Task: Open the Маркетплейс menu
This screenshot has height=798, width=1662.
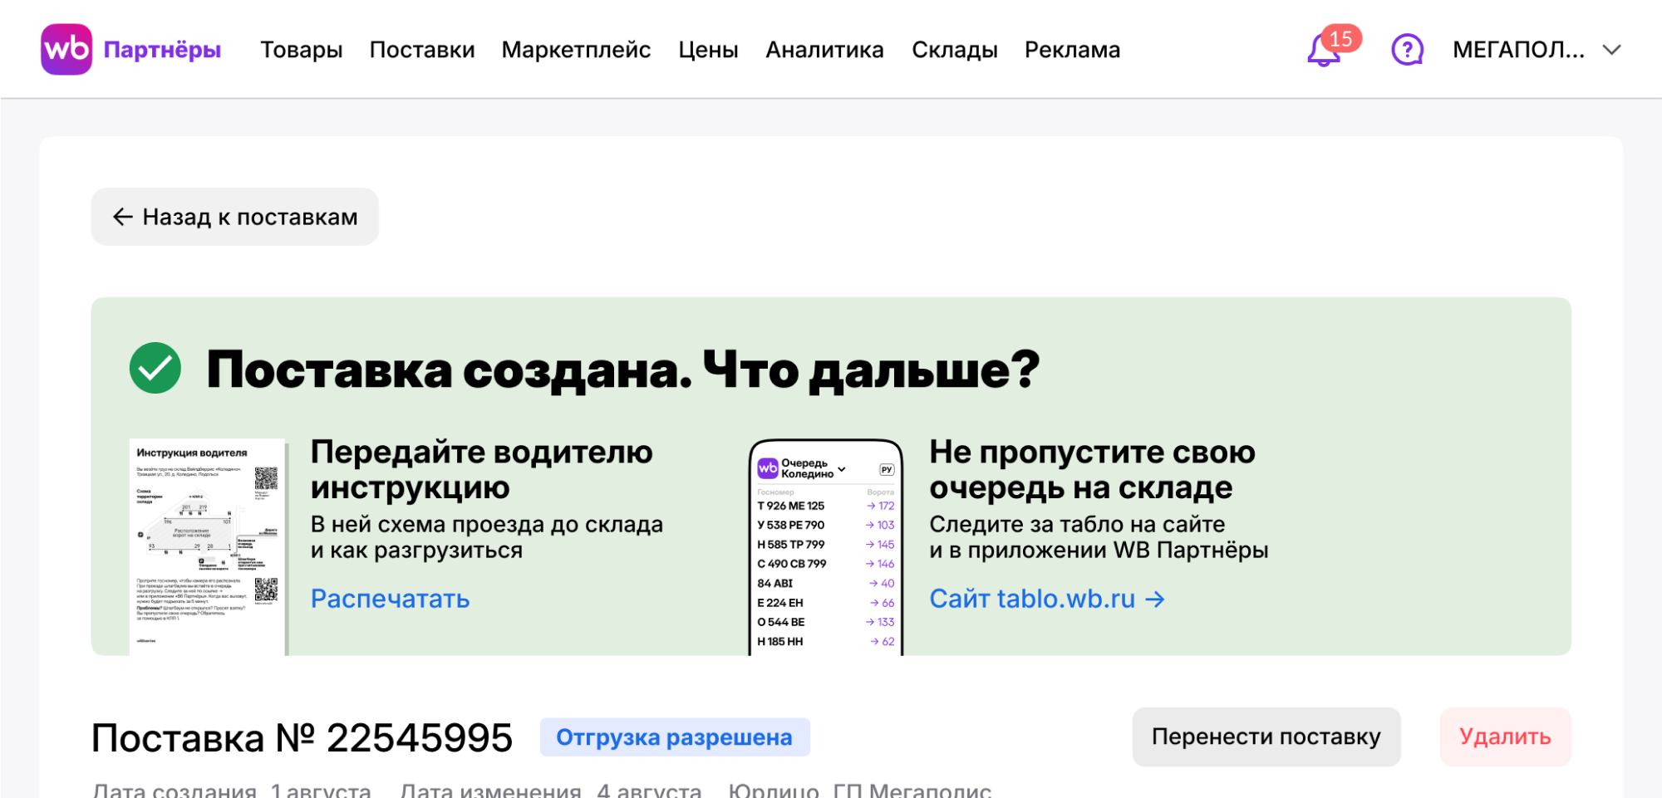Action: [x=576, y=50]
